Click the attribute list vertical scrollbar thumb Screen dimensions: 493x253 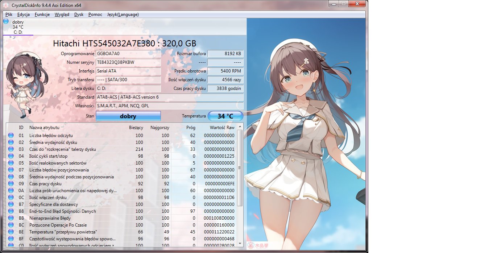(240, 168)
